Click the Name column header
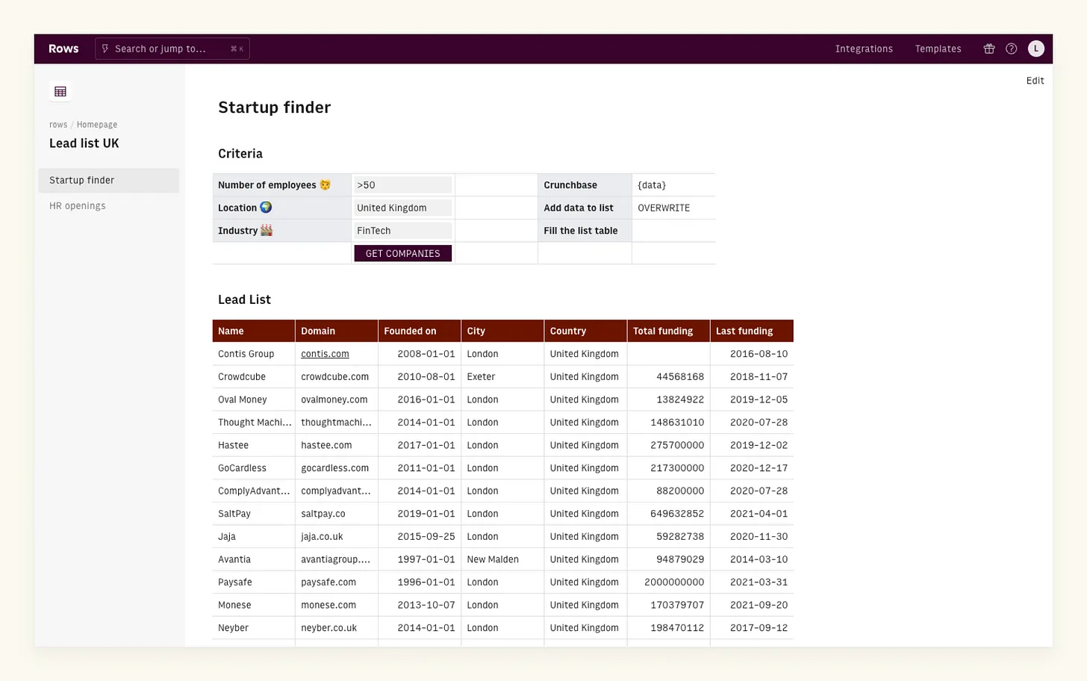Image resolution: width=1087 pixels, height=681 pixels. (x=254, y=331)
